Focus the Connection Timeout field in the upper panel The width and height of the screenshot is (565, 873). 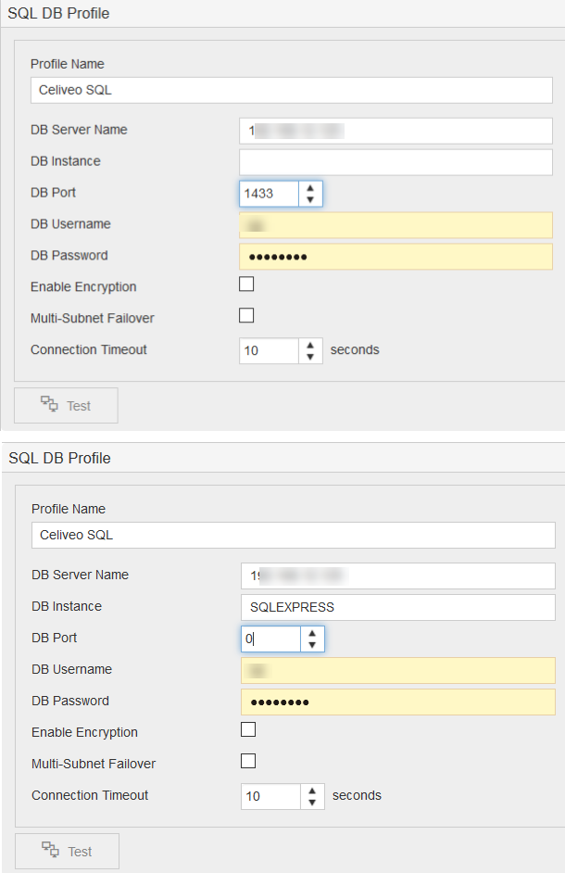[269, 351]
